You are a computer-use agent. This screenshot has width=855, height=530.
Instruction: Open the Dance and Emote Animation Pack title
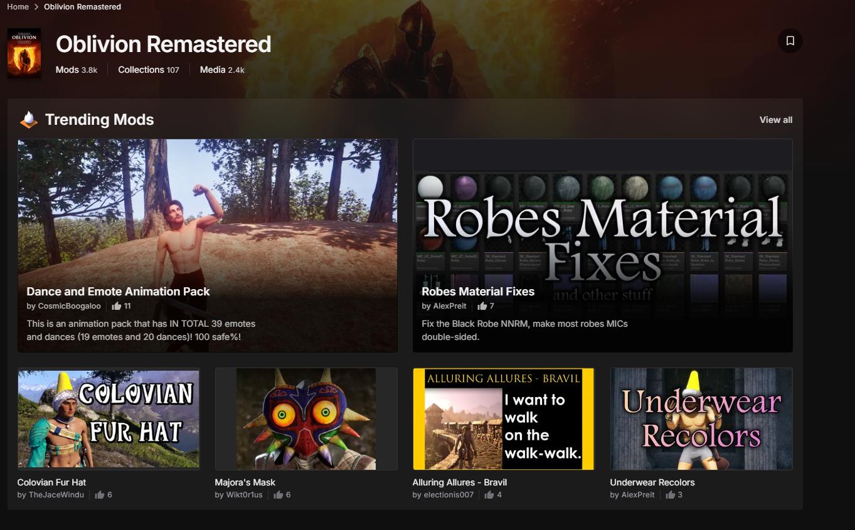pos(118,292)
